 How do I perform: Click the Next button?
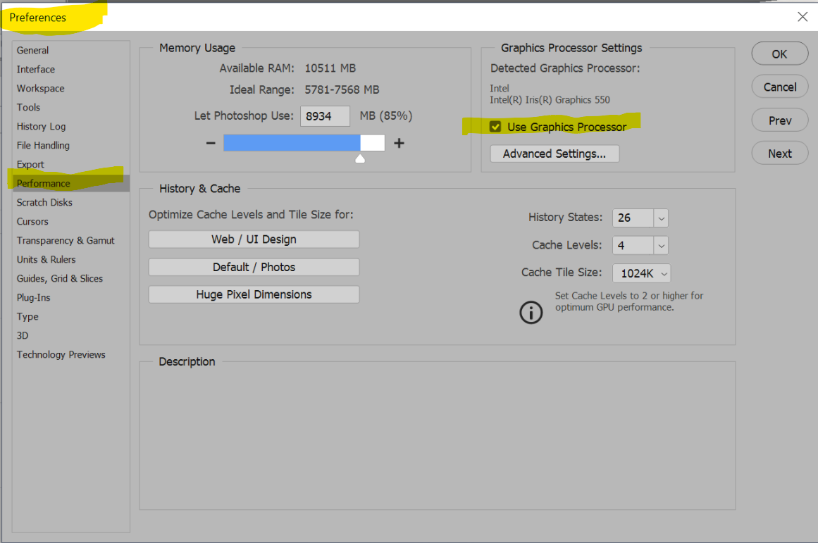point(780,154)
